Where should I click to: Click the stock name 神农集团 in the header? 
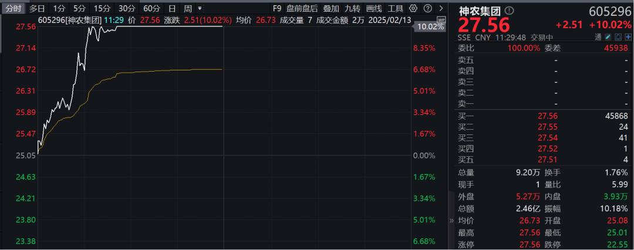click(481, 11)
